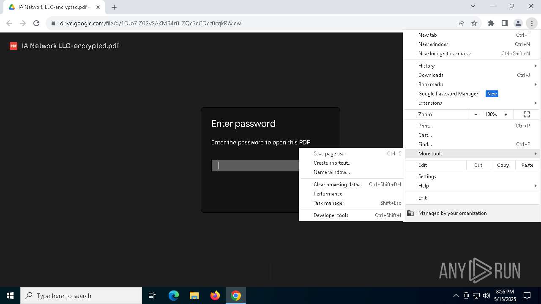Click the red PDF file icon

pos(14,46)
